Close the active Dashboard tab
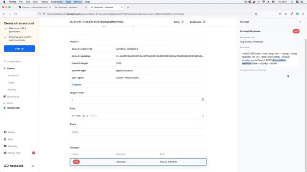This screenshot has height=172, width=307. pos(122,7)
